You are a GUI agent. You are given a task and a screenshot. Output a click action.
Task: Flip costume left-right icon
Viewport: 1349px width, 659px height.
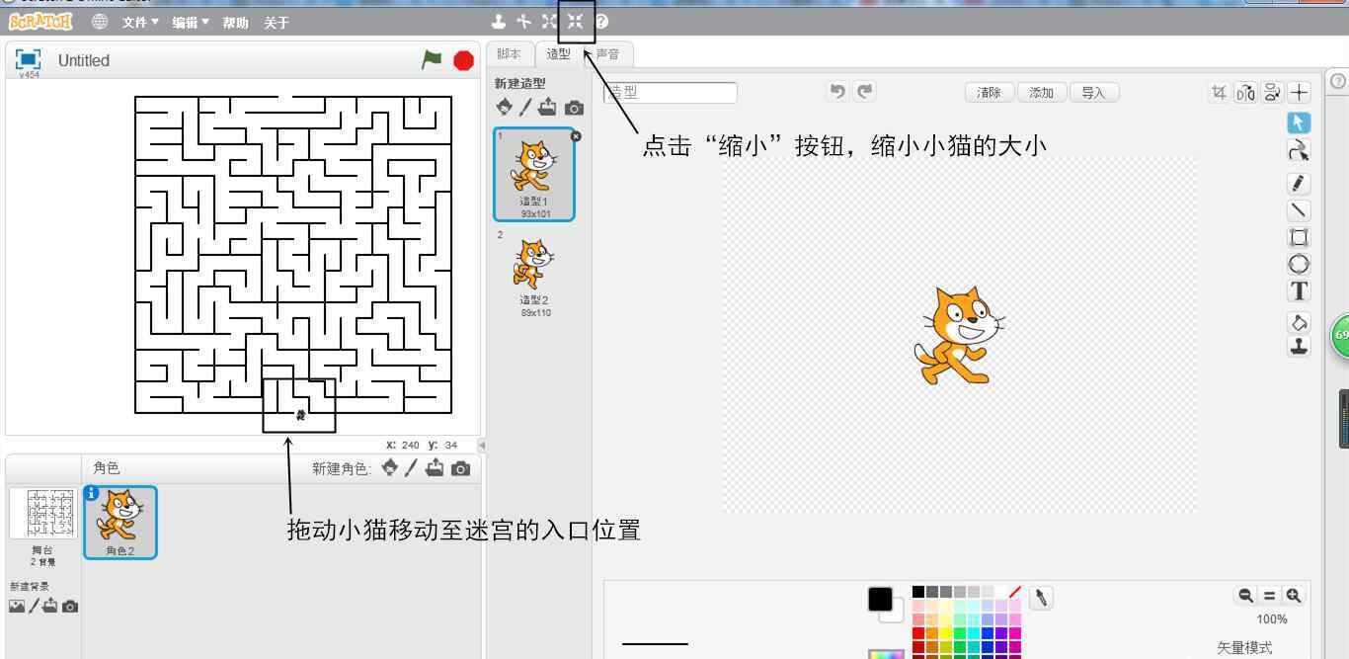point(1245,93)
